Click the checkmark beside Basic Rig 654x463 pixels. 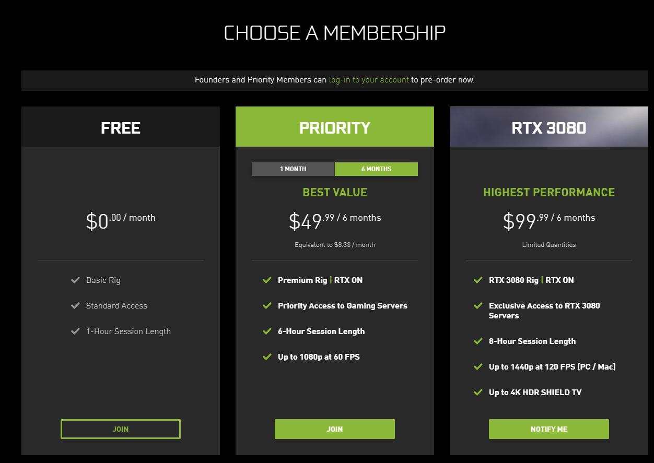(75, 280)
